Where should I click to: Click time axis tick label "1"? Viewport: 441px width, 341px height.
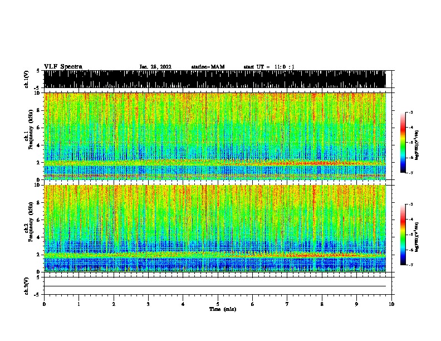[79, 304]
